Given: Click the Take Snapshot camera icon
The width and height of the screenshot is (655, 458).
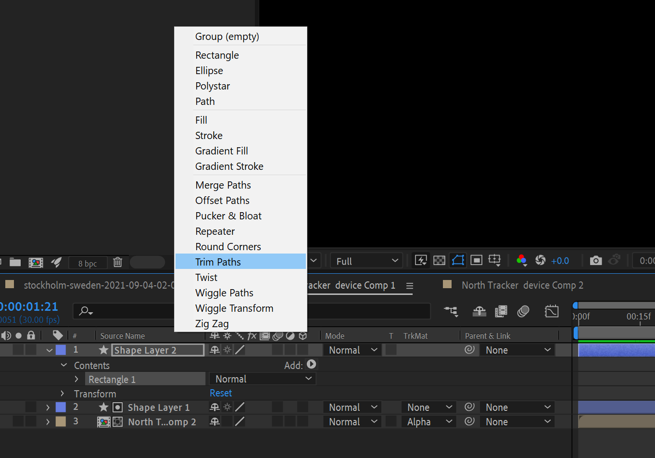Looking at the screenshot, I should (x=596, y=261).
